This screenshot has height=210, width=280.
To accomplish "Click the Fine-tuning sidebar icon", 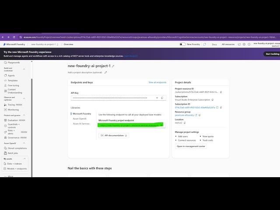I will click(x=5, y=85).
